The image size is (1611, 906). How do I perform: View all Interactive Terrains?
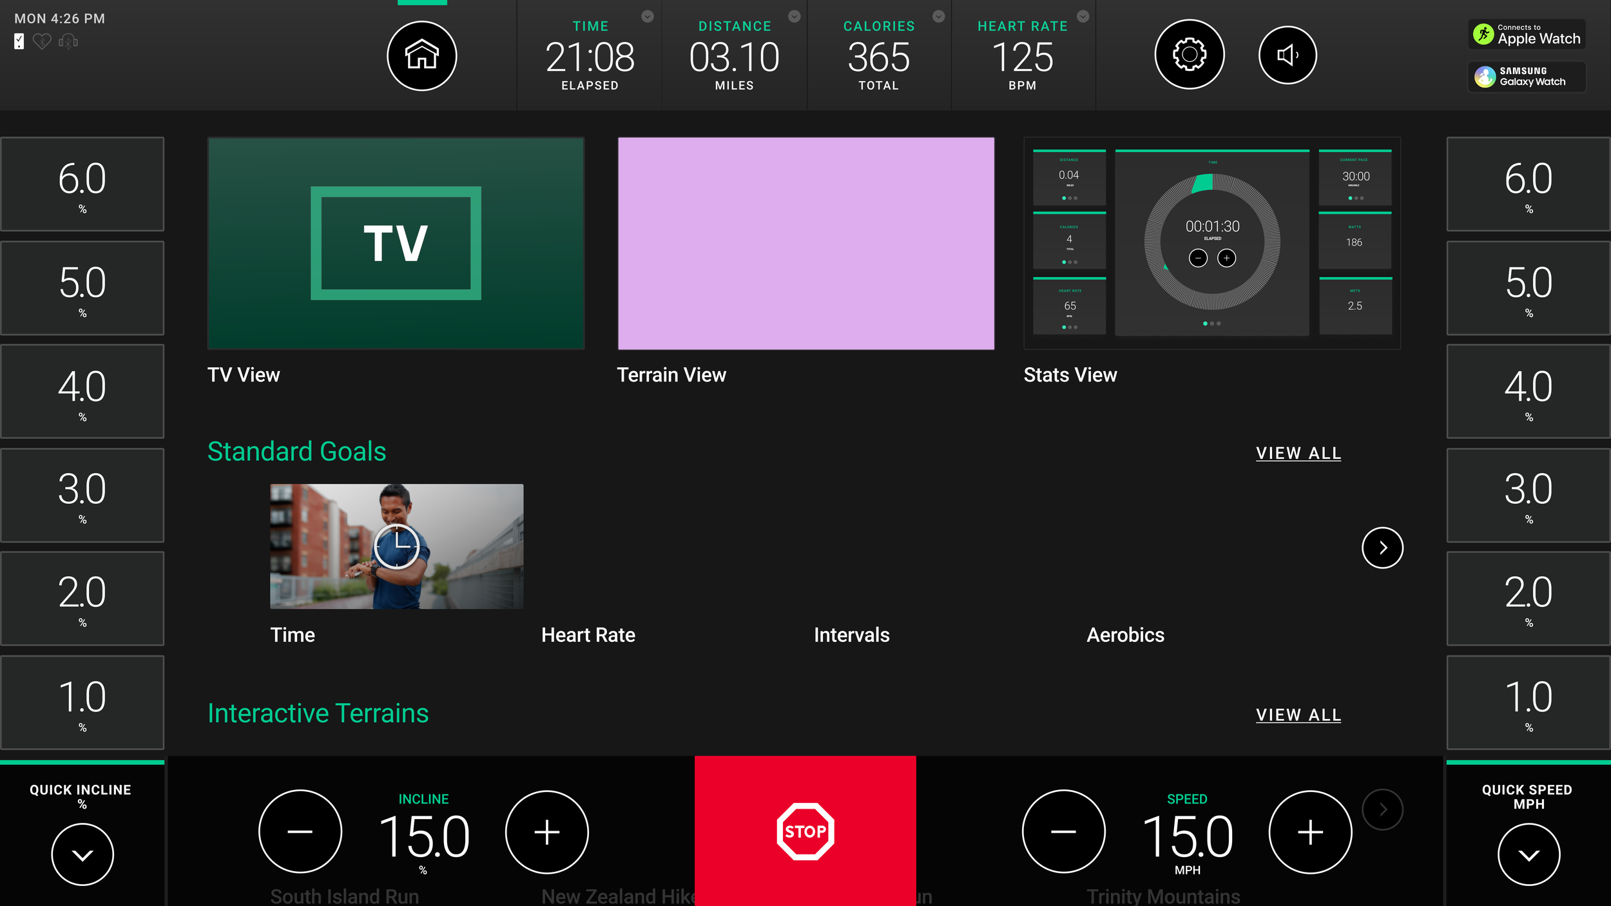(x=1298, y=715)
